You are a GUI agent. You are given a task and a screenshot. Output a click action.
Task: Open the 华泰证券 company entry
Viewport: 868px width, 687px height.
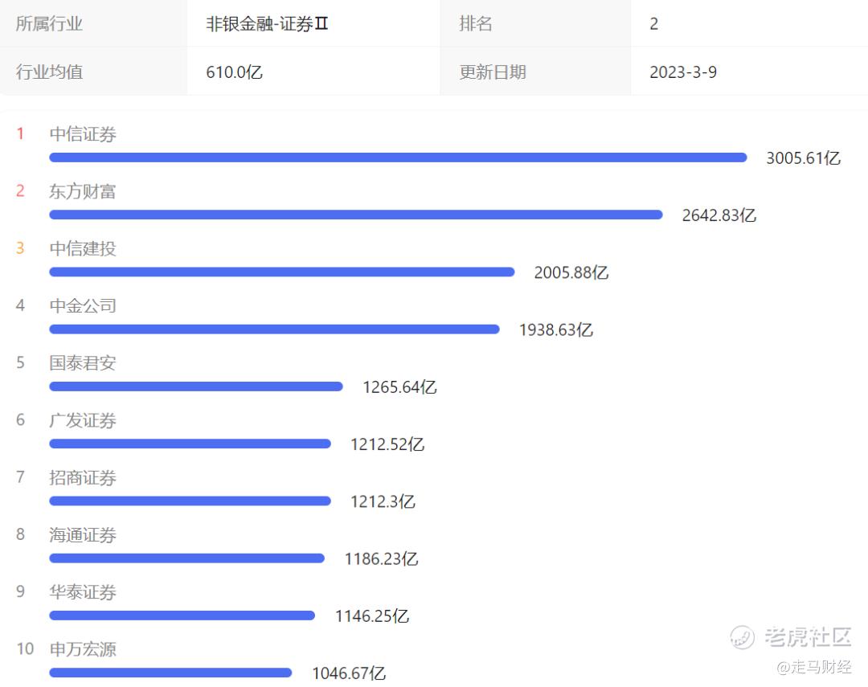point(83,592)
